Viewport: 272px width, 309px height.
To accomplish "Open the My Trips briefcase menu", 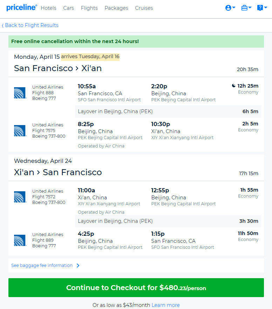I will [246, 8].
